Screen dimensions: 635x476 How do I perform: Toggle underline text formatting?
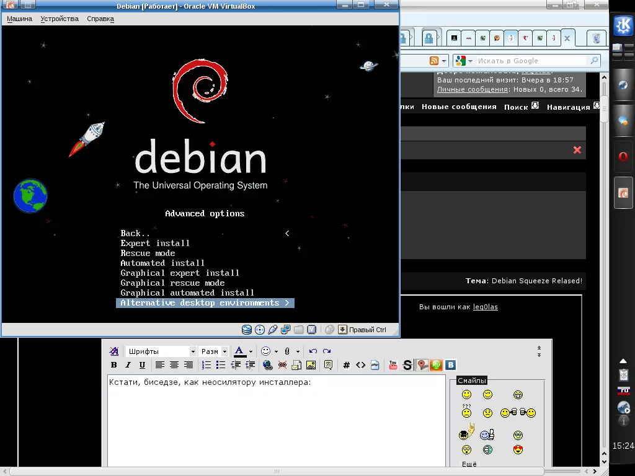[142, 365]
